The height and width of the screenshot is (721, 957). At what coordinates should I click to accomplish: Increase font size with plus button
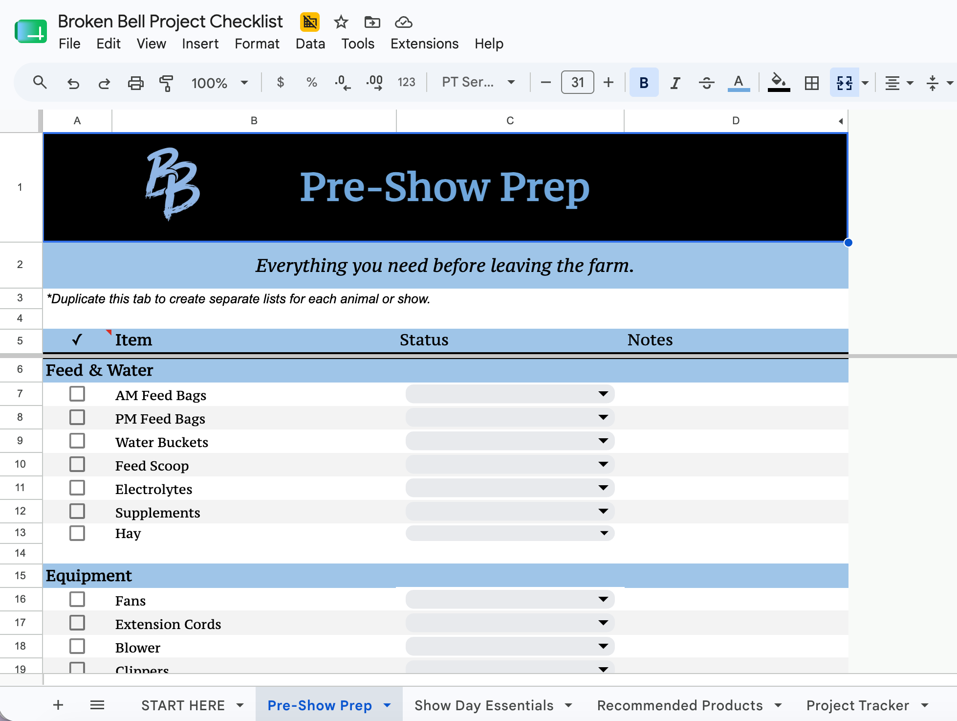pos(609,82)
